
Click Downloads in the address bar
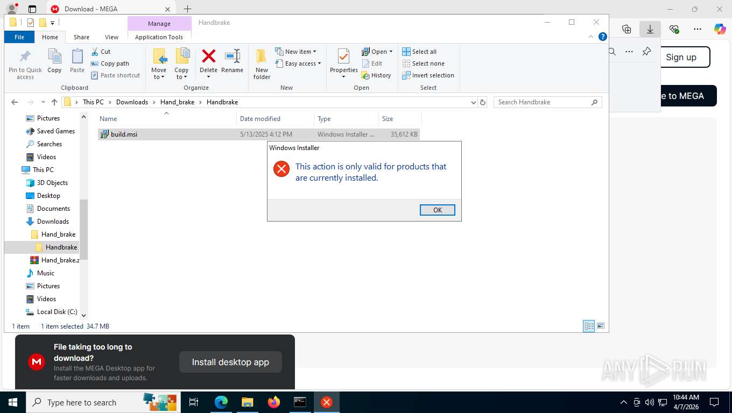(x=132, y=102)
